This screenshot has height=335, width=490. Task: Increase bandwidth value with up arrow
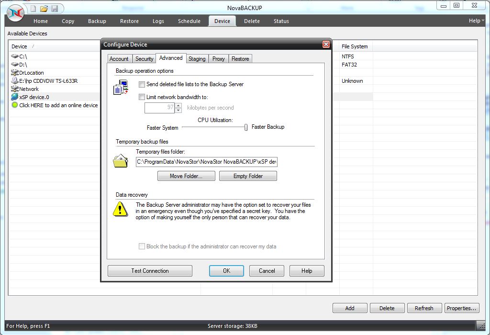click(178, 105)
